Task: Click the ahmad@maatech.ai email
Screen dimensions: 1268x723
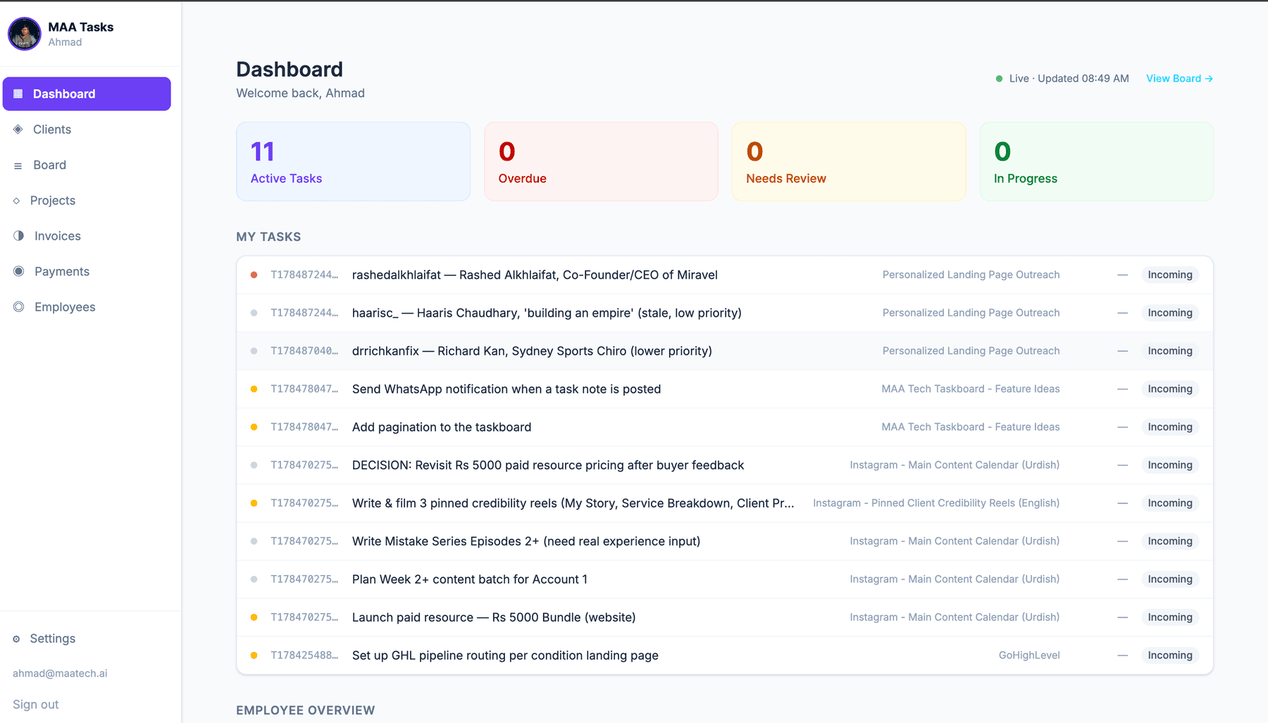Action: tap(60, 673)
